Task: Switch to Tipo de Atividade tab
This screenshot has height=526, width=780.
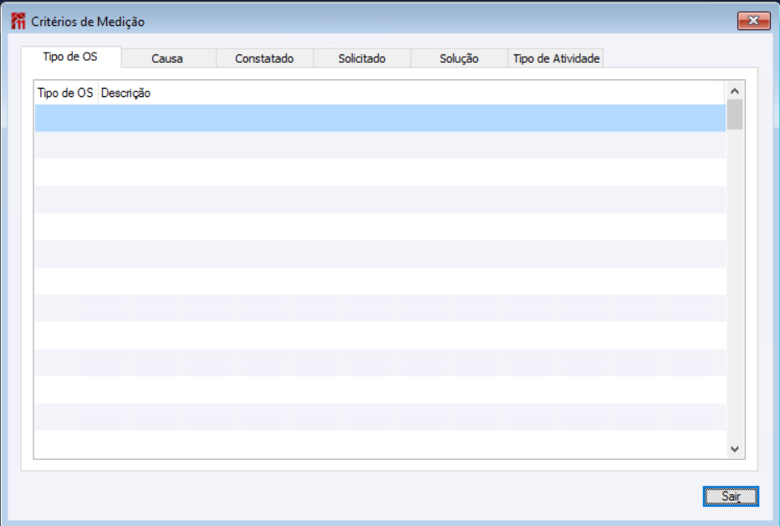Action: tap(556, 59)
